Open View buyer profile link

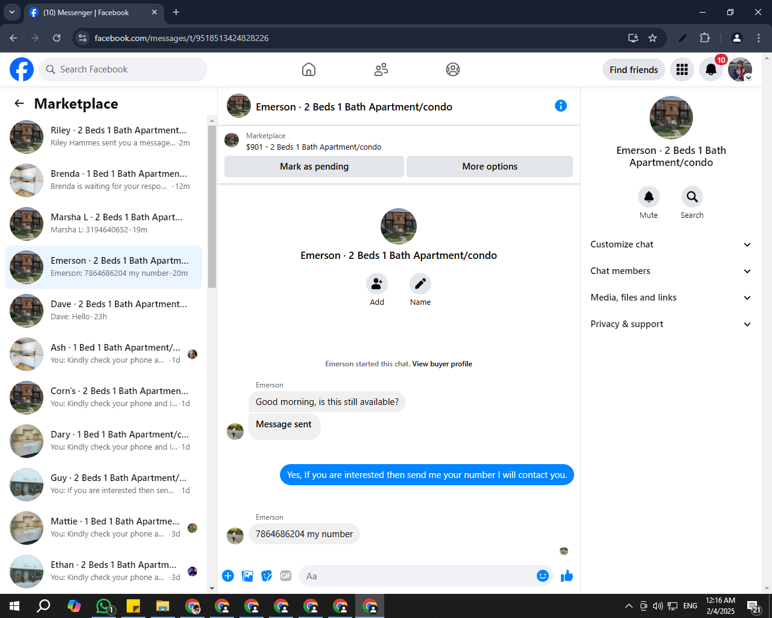442,364
